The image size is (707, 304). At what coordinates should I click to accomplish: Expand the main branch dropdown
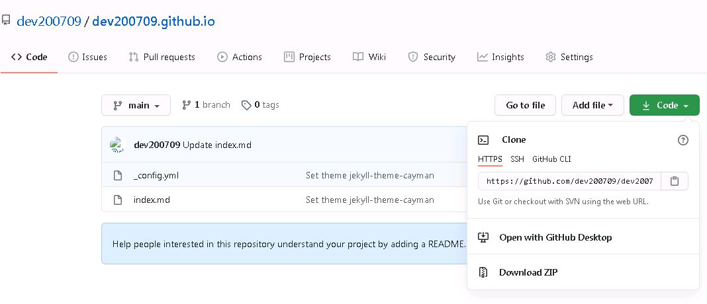click(136, 105)
